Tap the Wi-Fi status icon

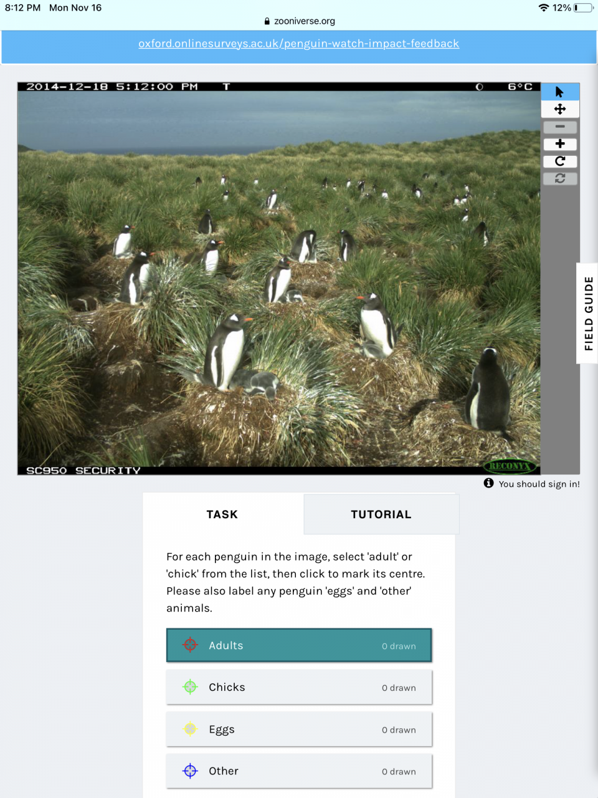[x=544, y=7]
